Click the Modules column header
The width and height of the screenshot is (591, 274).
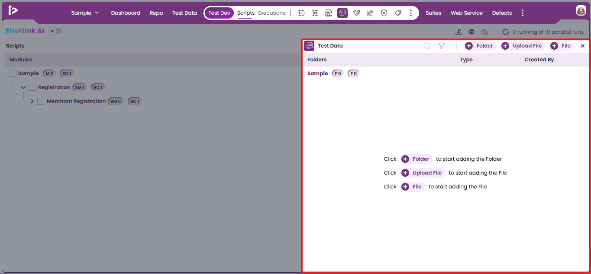pyautogui.click(x=21, y=60)
